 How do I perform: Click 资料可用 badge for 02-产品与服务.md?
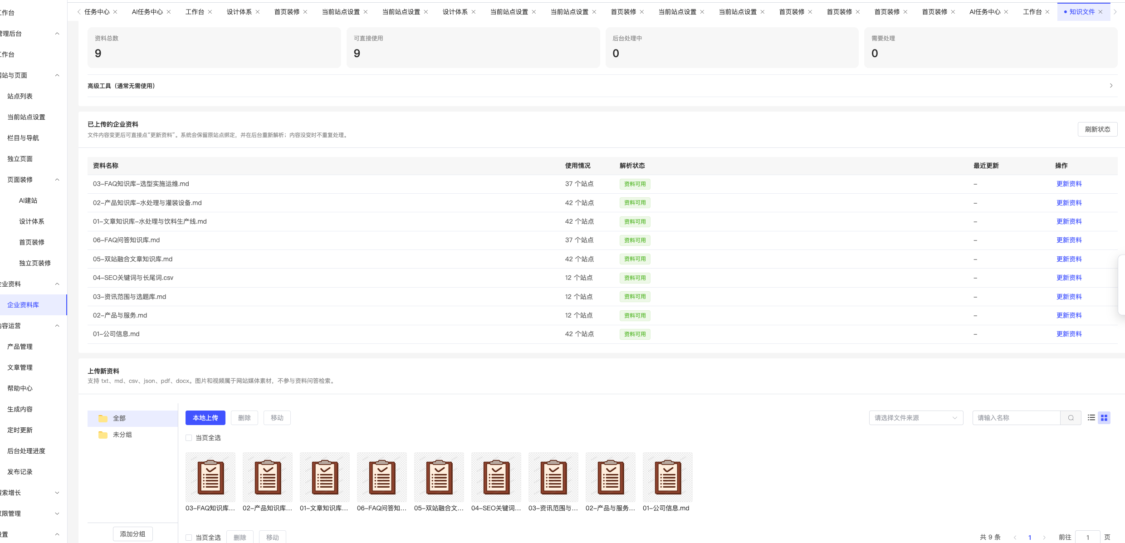(635, 315)
